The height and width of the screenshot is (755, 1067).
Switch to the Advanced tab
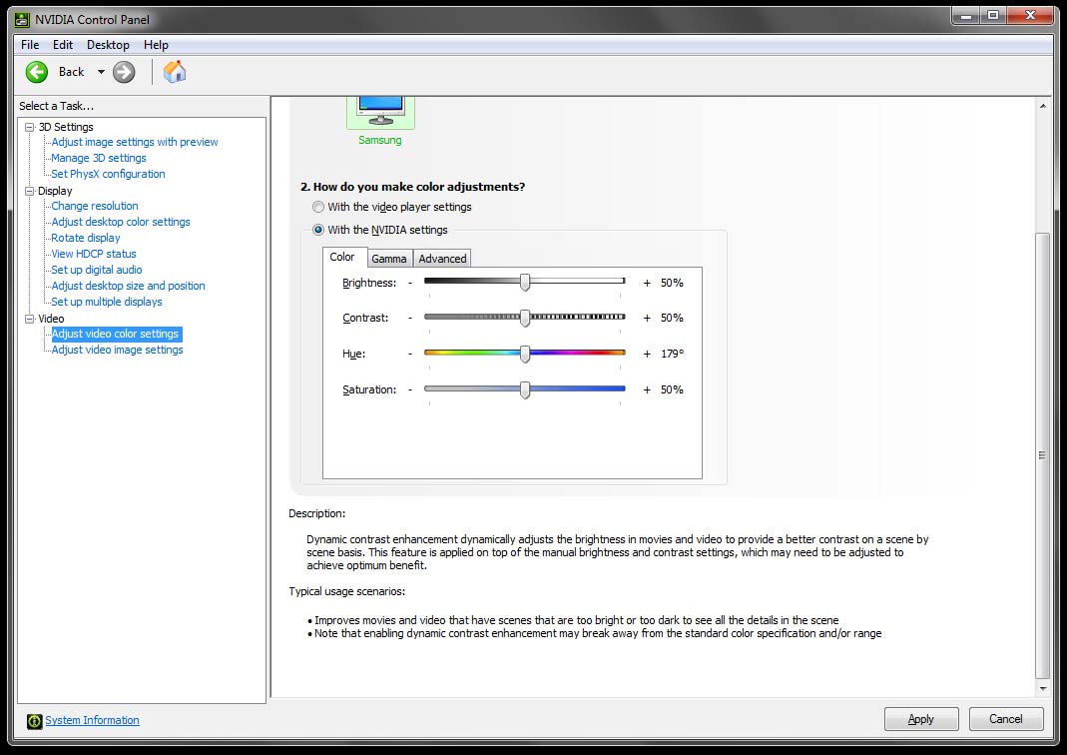tap(442, 259)
